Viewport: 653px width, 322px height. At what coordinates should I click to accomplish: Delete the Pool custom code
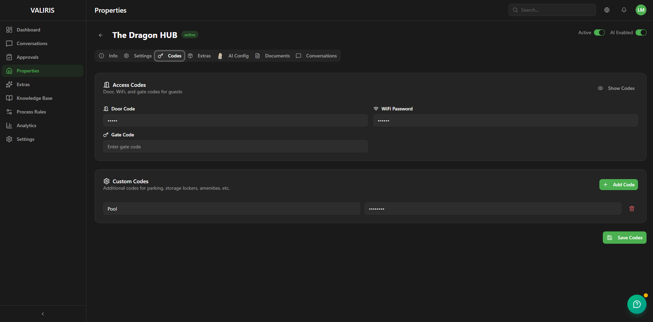click(x=631, y=209)
